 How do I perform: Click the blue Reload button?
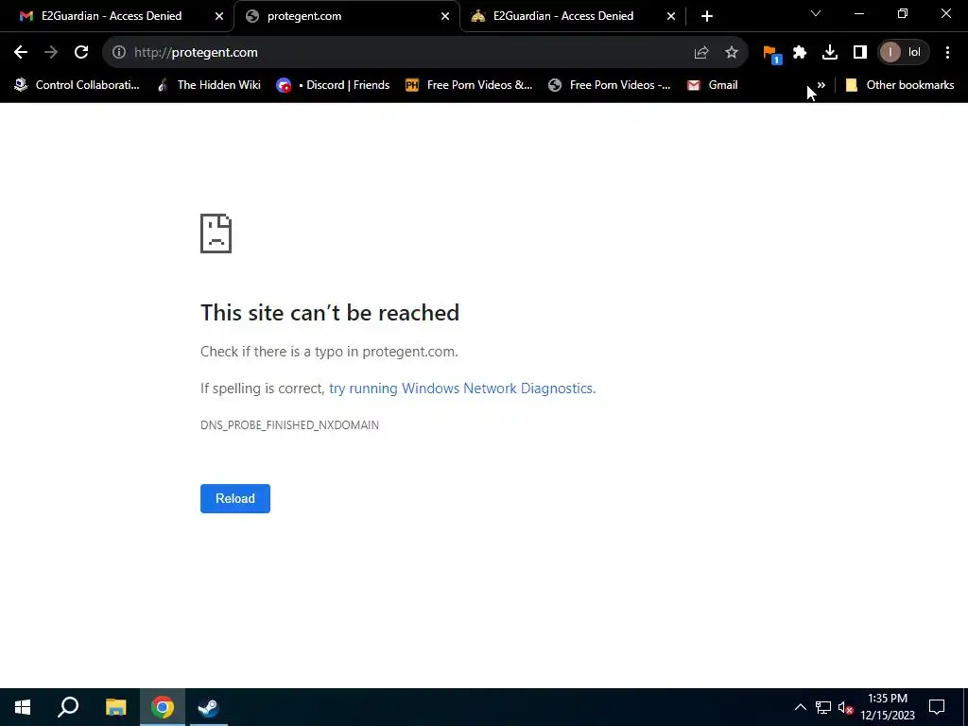coord(235,499)
